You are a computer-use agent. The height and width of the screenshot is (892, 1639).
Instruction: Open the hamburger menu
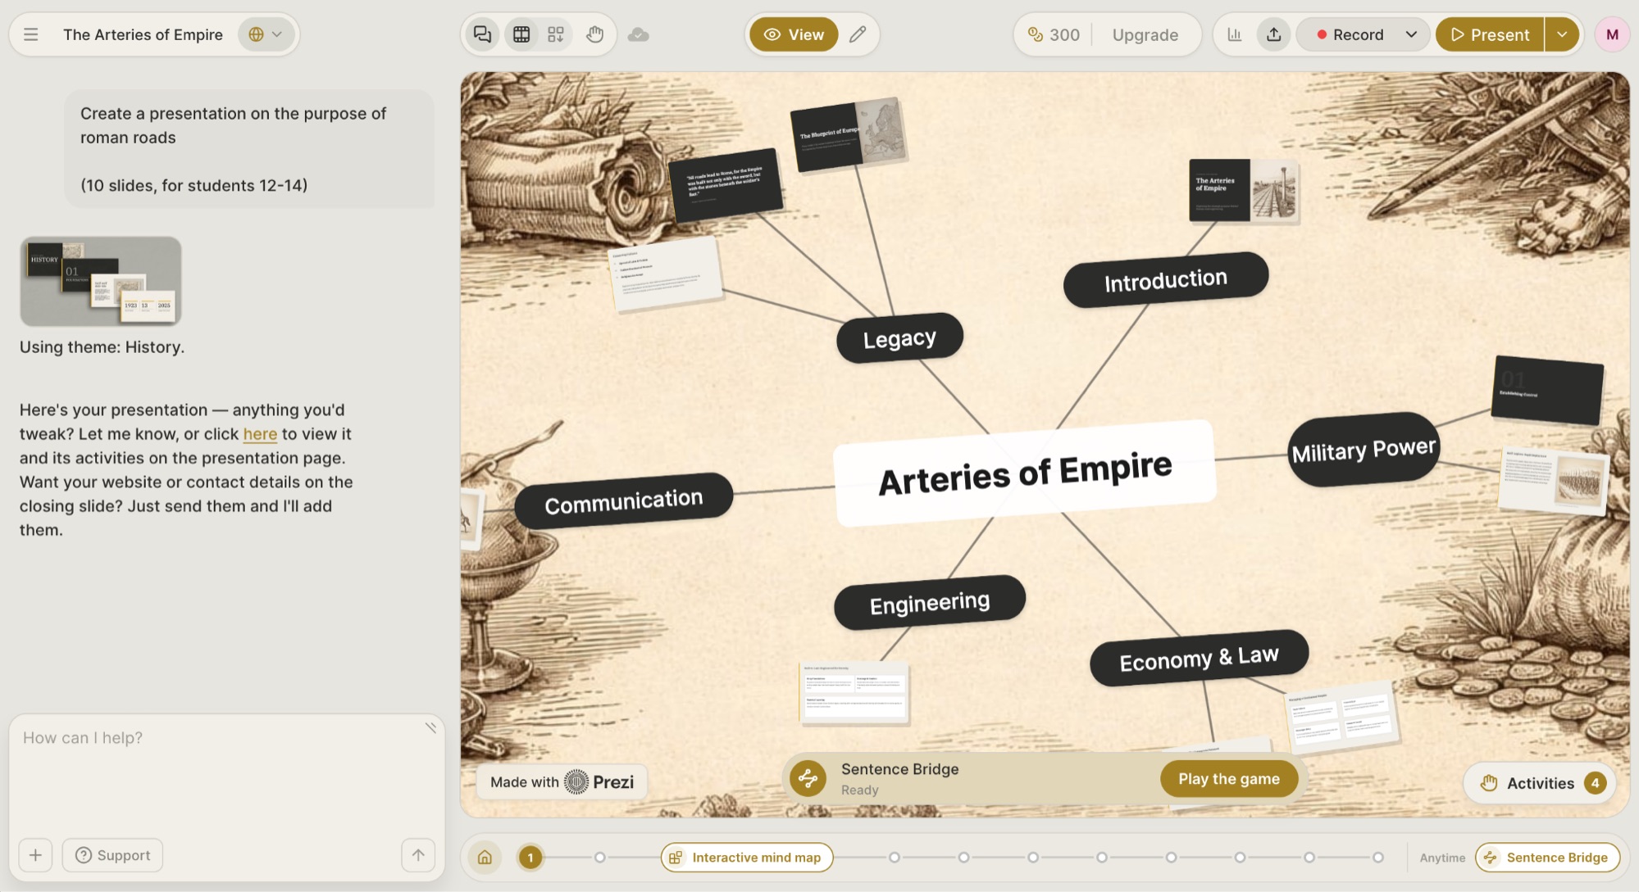[30, 34]
